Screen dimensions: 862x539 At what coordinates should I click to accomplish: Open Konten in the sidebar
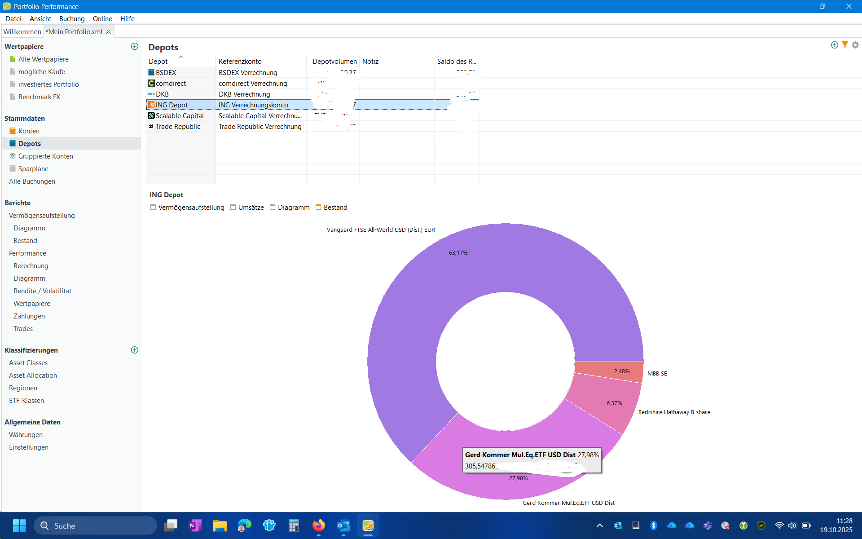29,131
